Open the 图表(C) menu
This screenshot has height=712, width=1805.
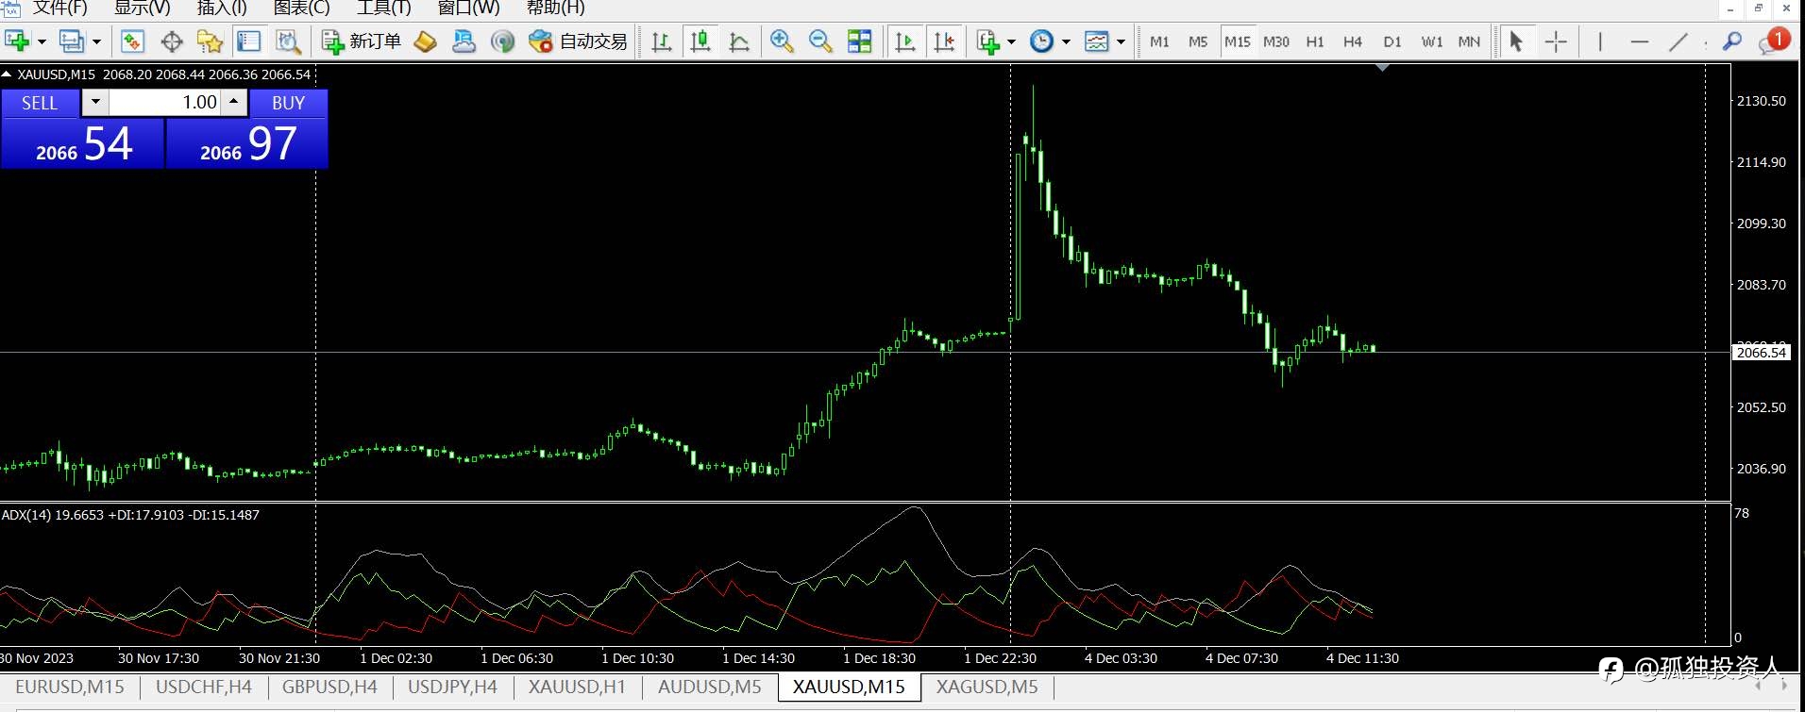301,8
